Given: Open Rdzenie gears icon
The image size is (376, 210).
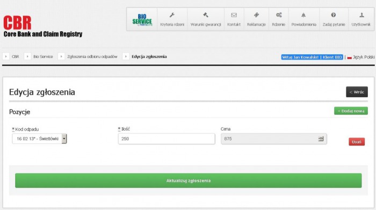Looking at the screenshot, I should tap(279, 15).
